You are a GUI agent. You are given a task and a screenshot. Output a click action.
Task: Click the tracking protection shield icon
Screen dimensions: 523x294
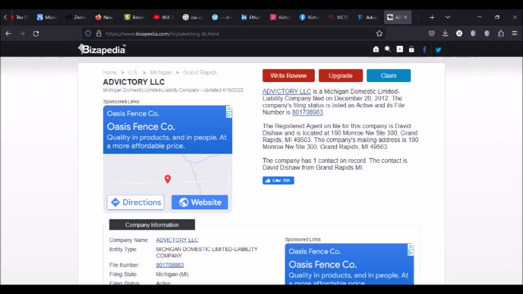[x=88, y=33]
